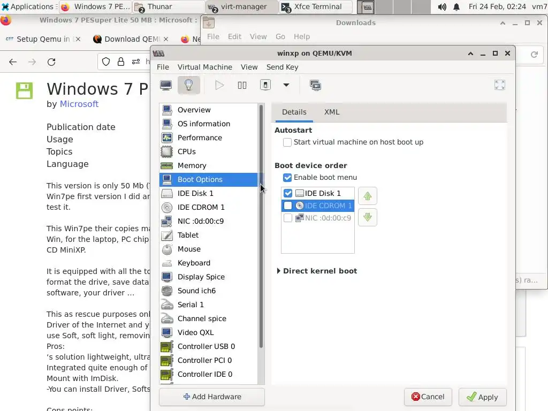Screen dimensions: 548x411
Task: Apply boot option changes
Action: [483, 397]
